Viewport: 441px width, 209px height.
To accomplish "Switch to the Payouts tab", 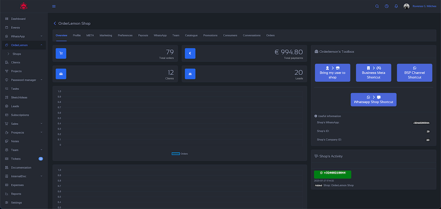I will click(x=143, y=35).
